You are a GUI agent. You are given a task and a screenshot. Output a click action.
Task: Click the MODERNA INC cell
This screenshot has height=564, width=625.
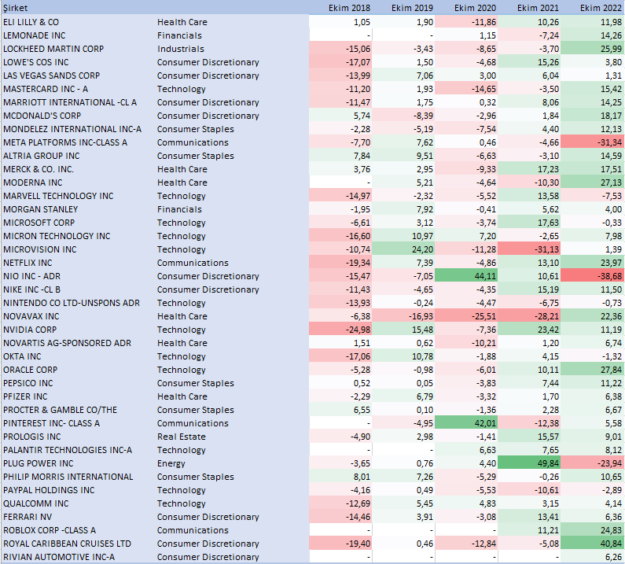coord(33,182)
